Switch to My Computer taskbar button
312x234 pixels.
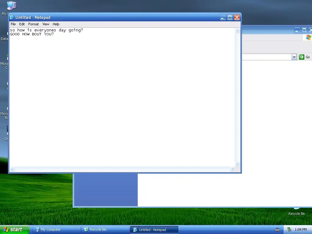[56, 230]
